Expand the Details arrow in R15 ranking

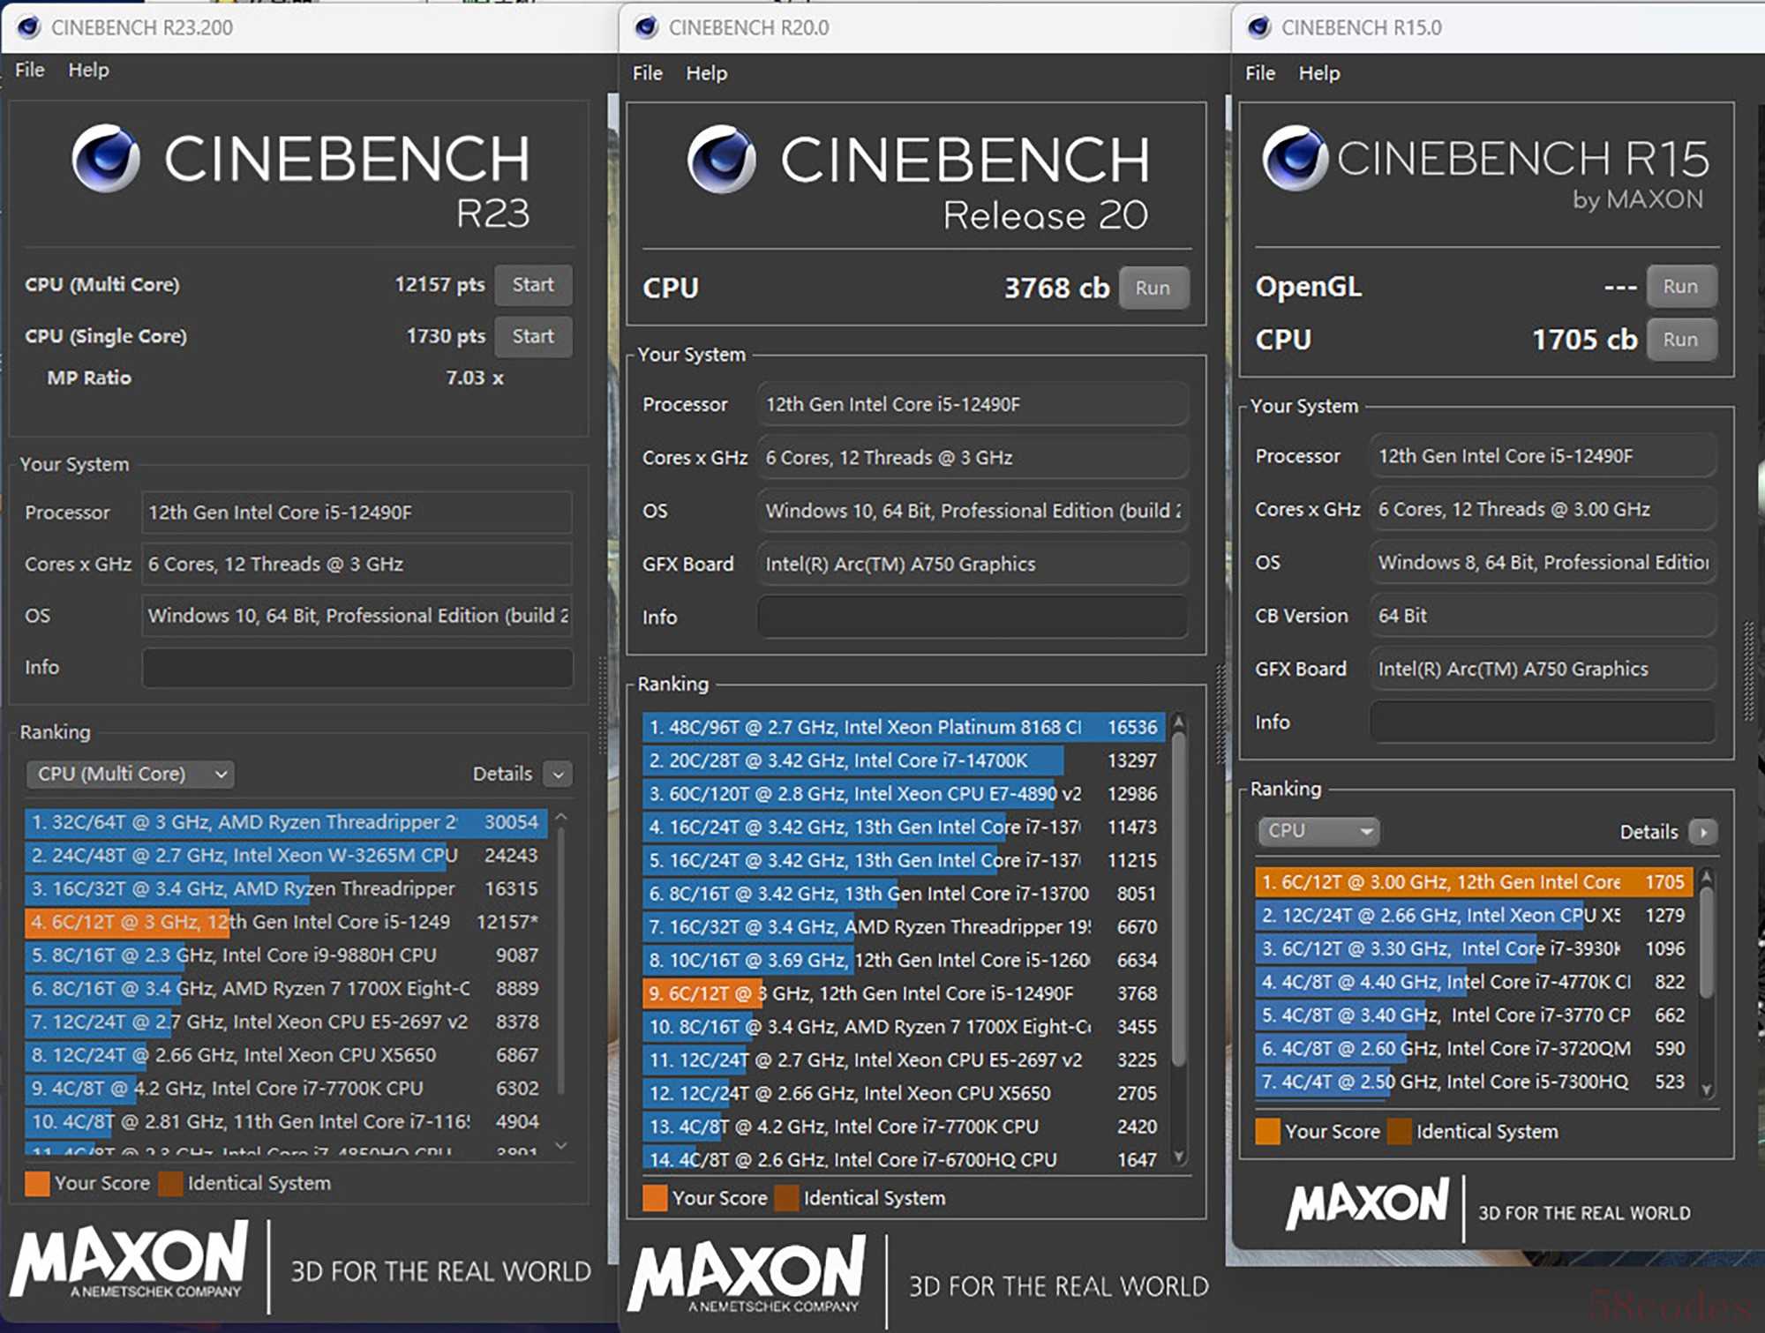[1702, 832]
